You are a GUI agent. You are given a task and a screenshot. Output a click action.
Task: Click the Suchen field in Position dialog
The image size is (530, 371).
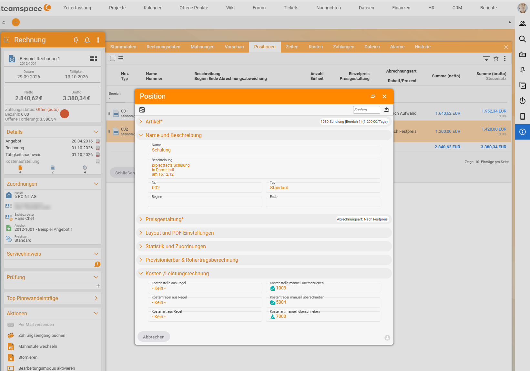pos(366,110)
